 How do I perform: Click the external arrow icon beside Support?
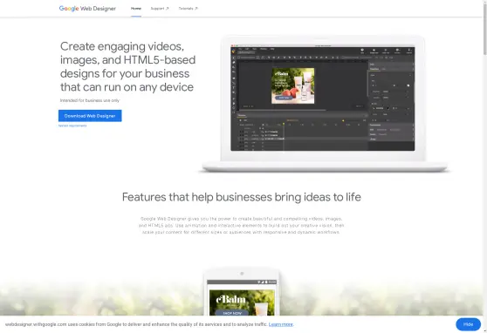pos(167,9)
